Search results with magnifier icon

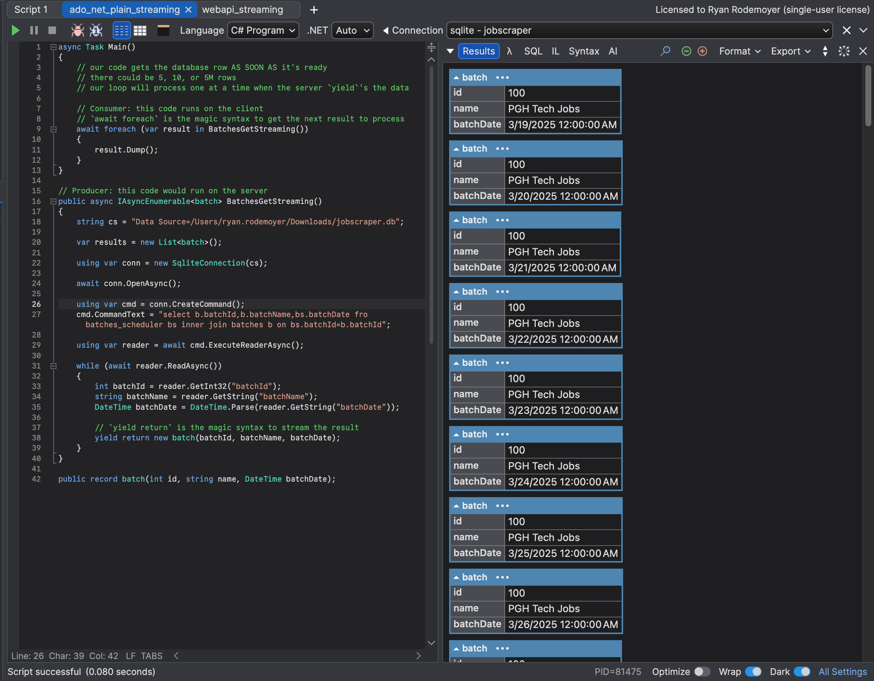(665, 51)
